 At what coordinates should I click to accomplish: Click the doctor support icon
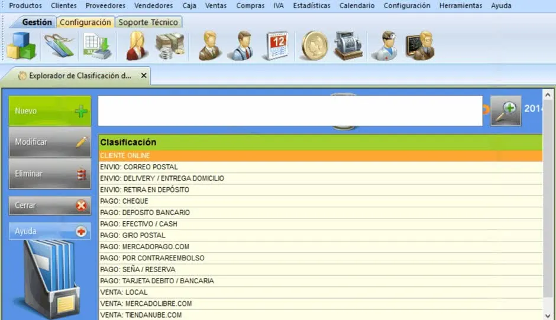386,45
